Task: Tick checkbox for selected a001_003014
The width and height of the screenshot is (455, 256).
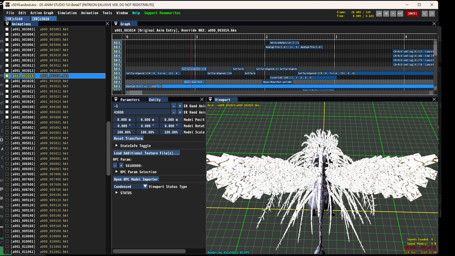Action: [6, 76]
